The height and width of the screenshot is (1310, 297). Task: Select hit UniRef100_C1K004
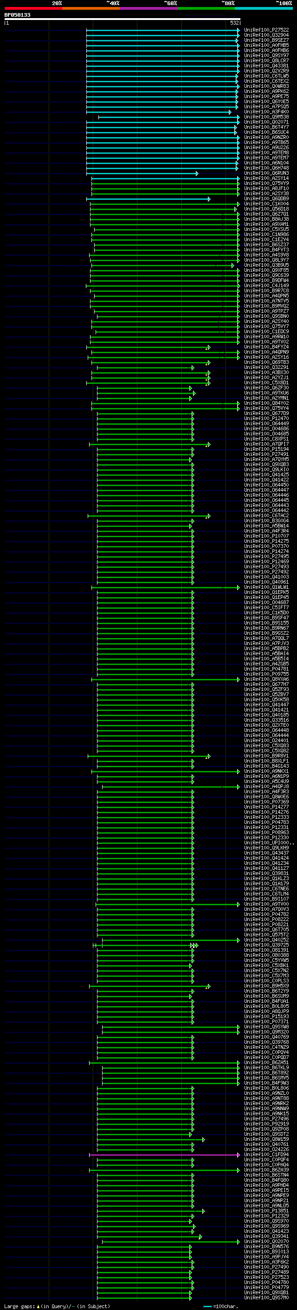pyautogui.click(x=266, y=204)
